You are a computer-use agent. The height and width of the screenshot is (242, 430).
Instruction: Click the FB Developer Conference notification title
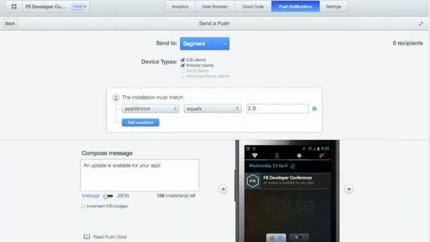288,177
